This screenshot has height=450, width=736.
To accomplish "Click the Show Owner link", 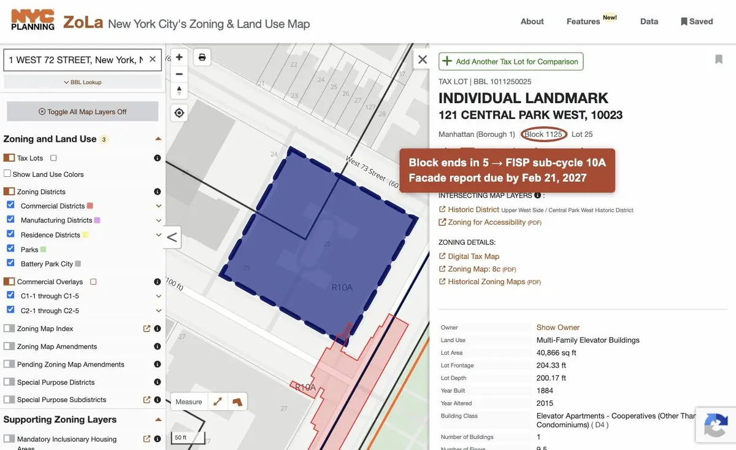I will (558, 327).
